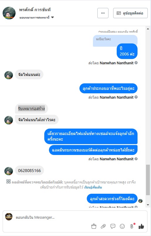151x236 pixels.
Task: Open the shopping bag products icon
Action: 94,226
